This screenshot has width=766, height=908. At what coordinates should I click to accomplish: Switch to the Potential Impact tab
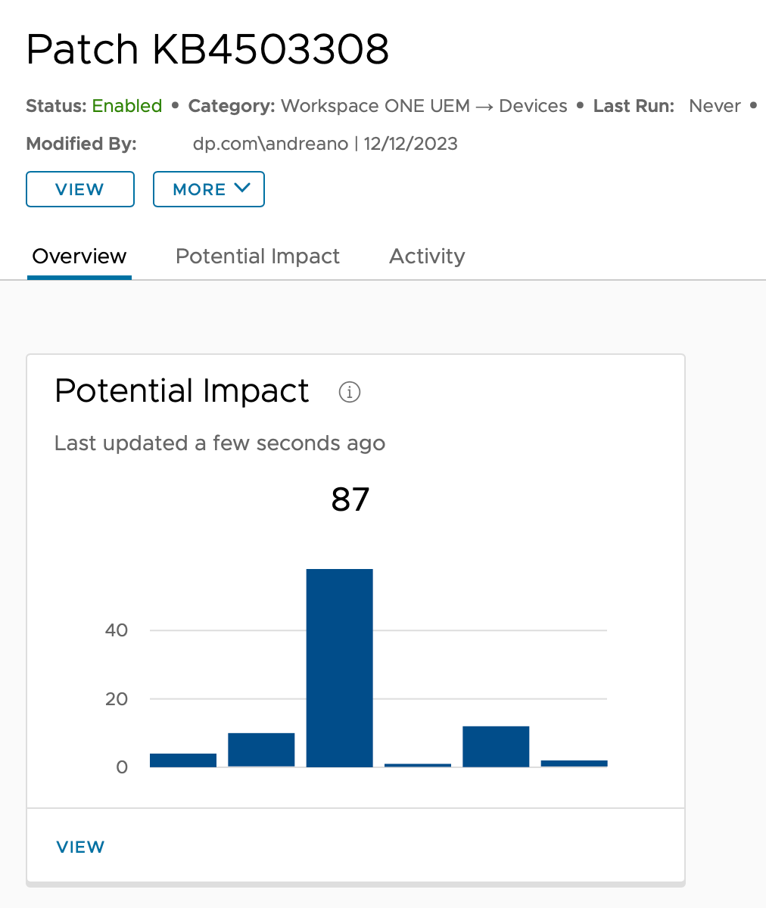click(x=257, y=256)
